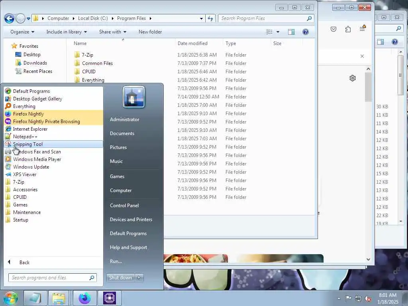Open Notepad++ from program list

pyautogui.click(x=53, y=136)
